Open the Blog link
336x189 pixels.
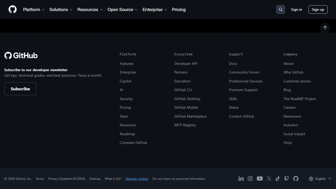287,90
